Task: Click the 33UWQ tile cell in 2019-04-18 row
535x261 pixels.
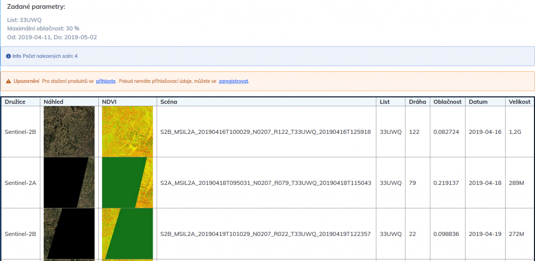Action: click(391, 183)
